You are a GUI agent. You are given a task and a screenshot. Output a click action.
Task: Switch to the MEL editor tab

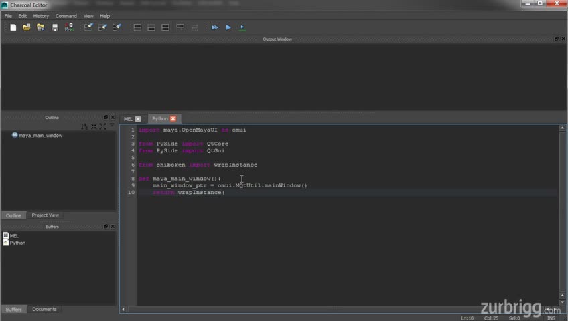128,119
